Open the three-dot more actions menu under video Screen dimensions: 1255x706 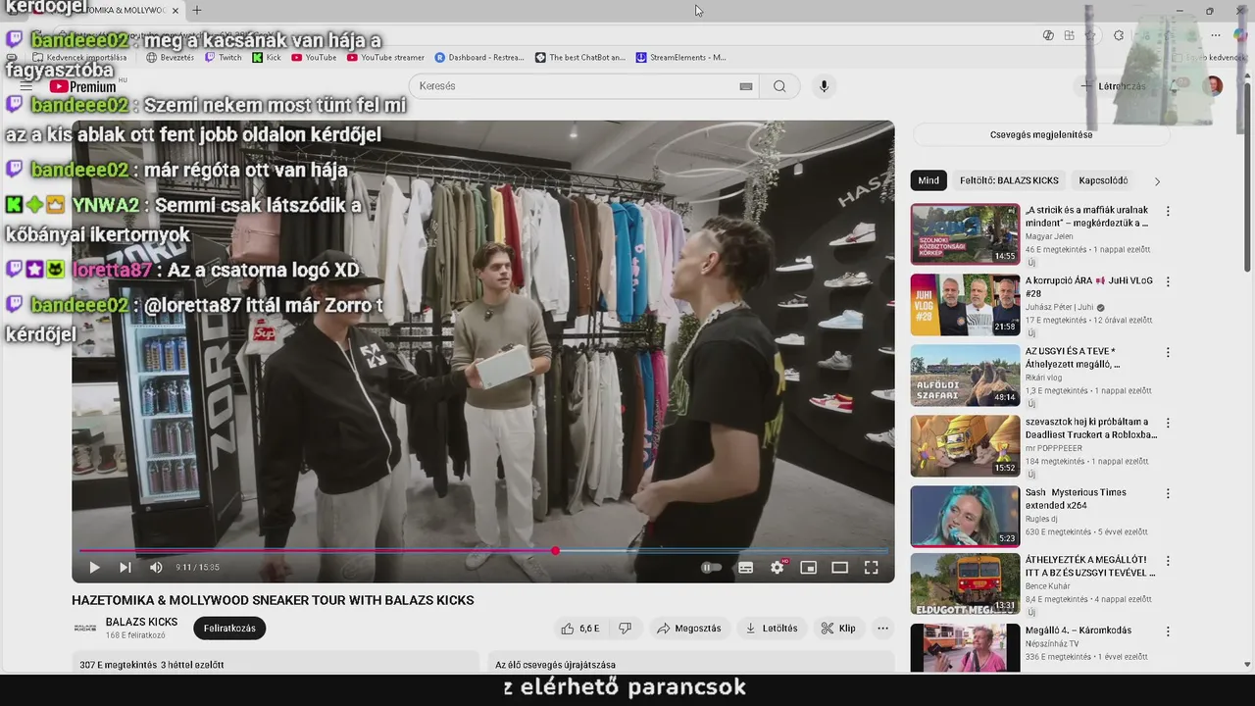(x=882, y=629)
